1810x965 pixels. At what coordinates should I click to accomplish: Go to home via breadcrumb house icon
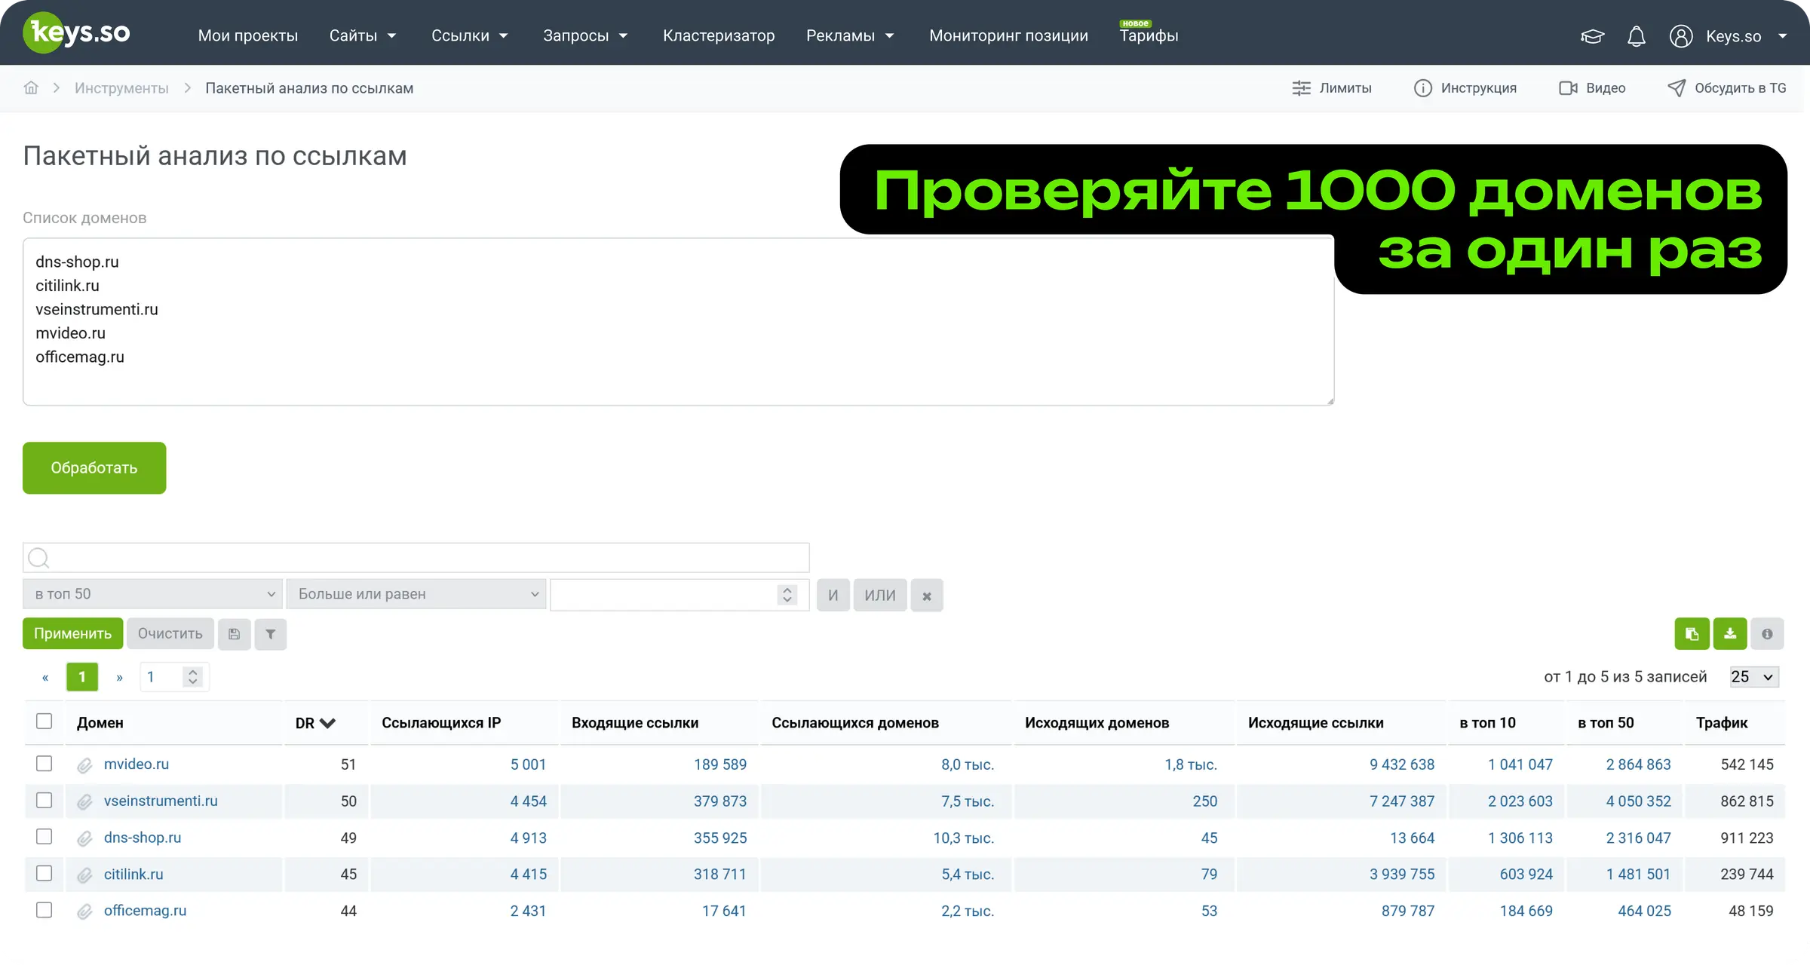(x=31, y=87)
